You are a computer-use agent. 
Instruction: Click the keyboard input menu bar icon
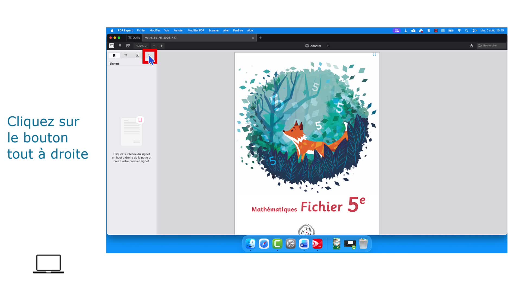point(443,31)
